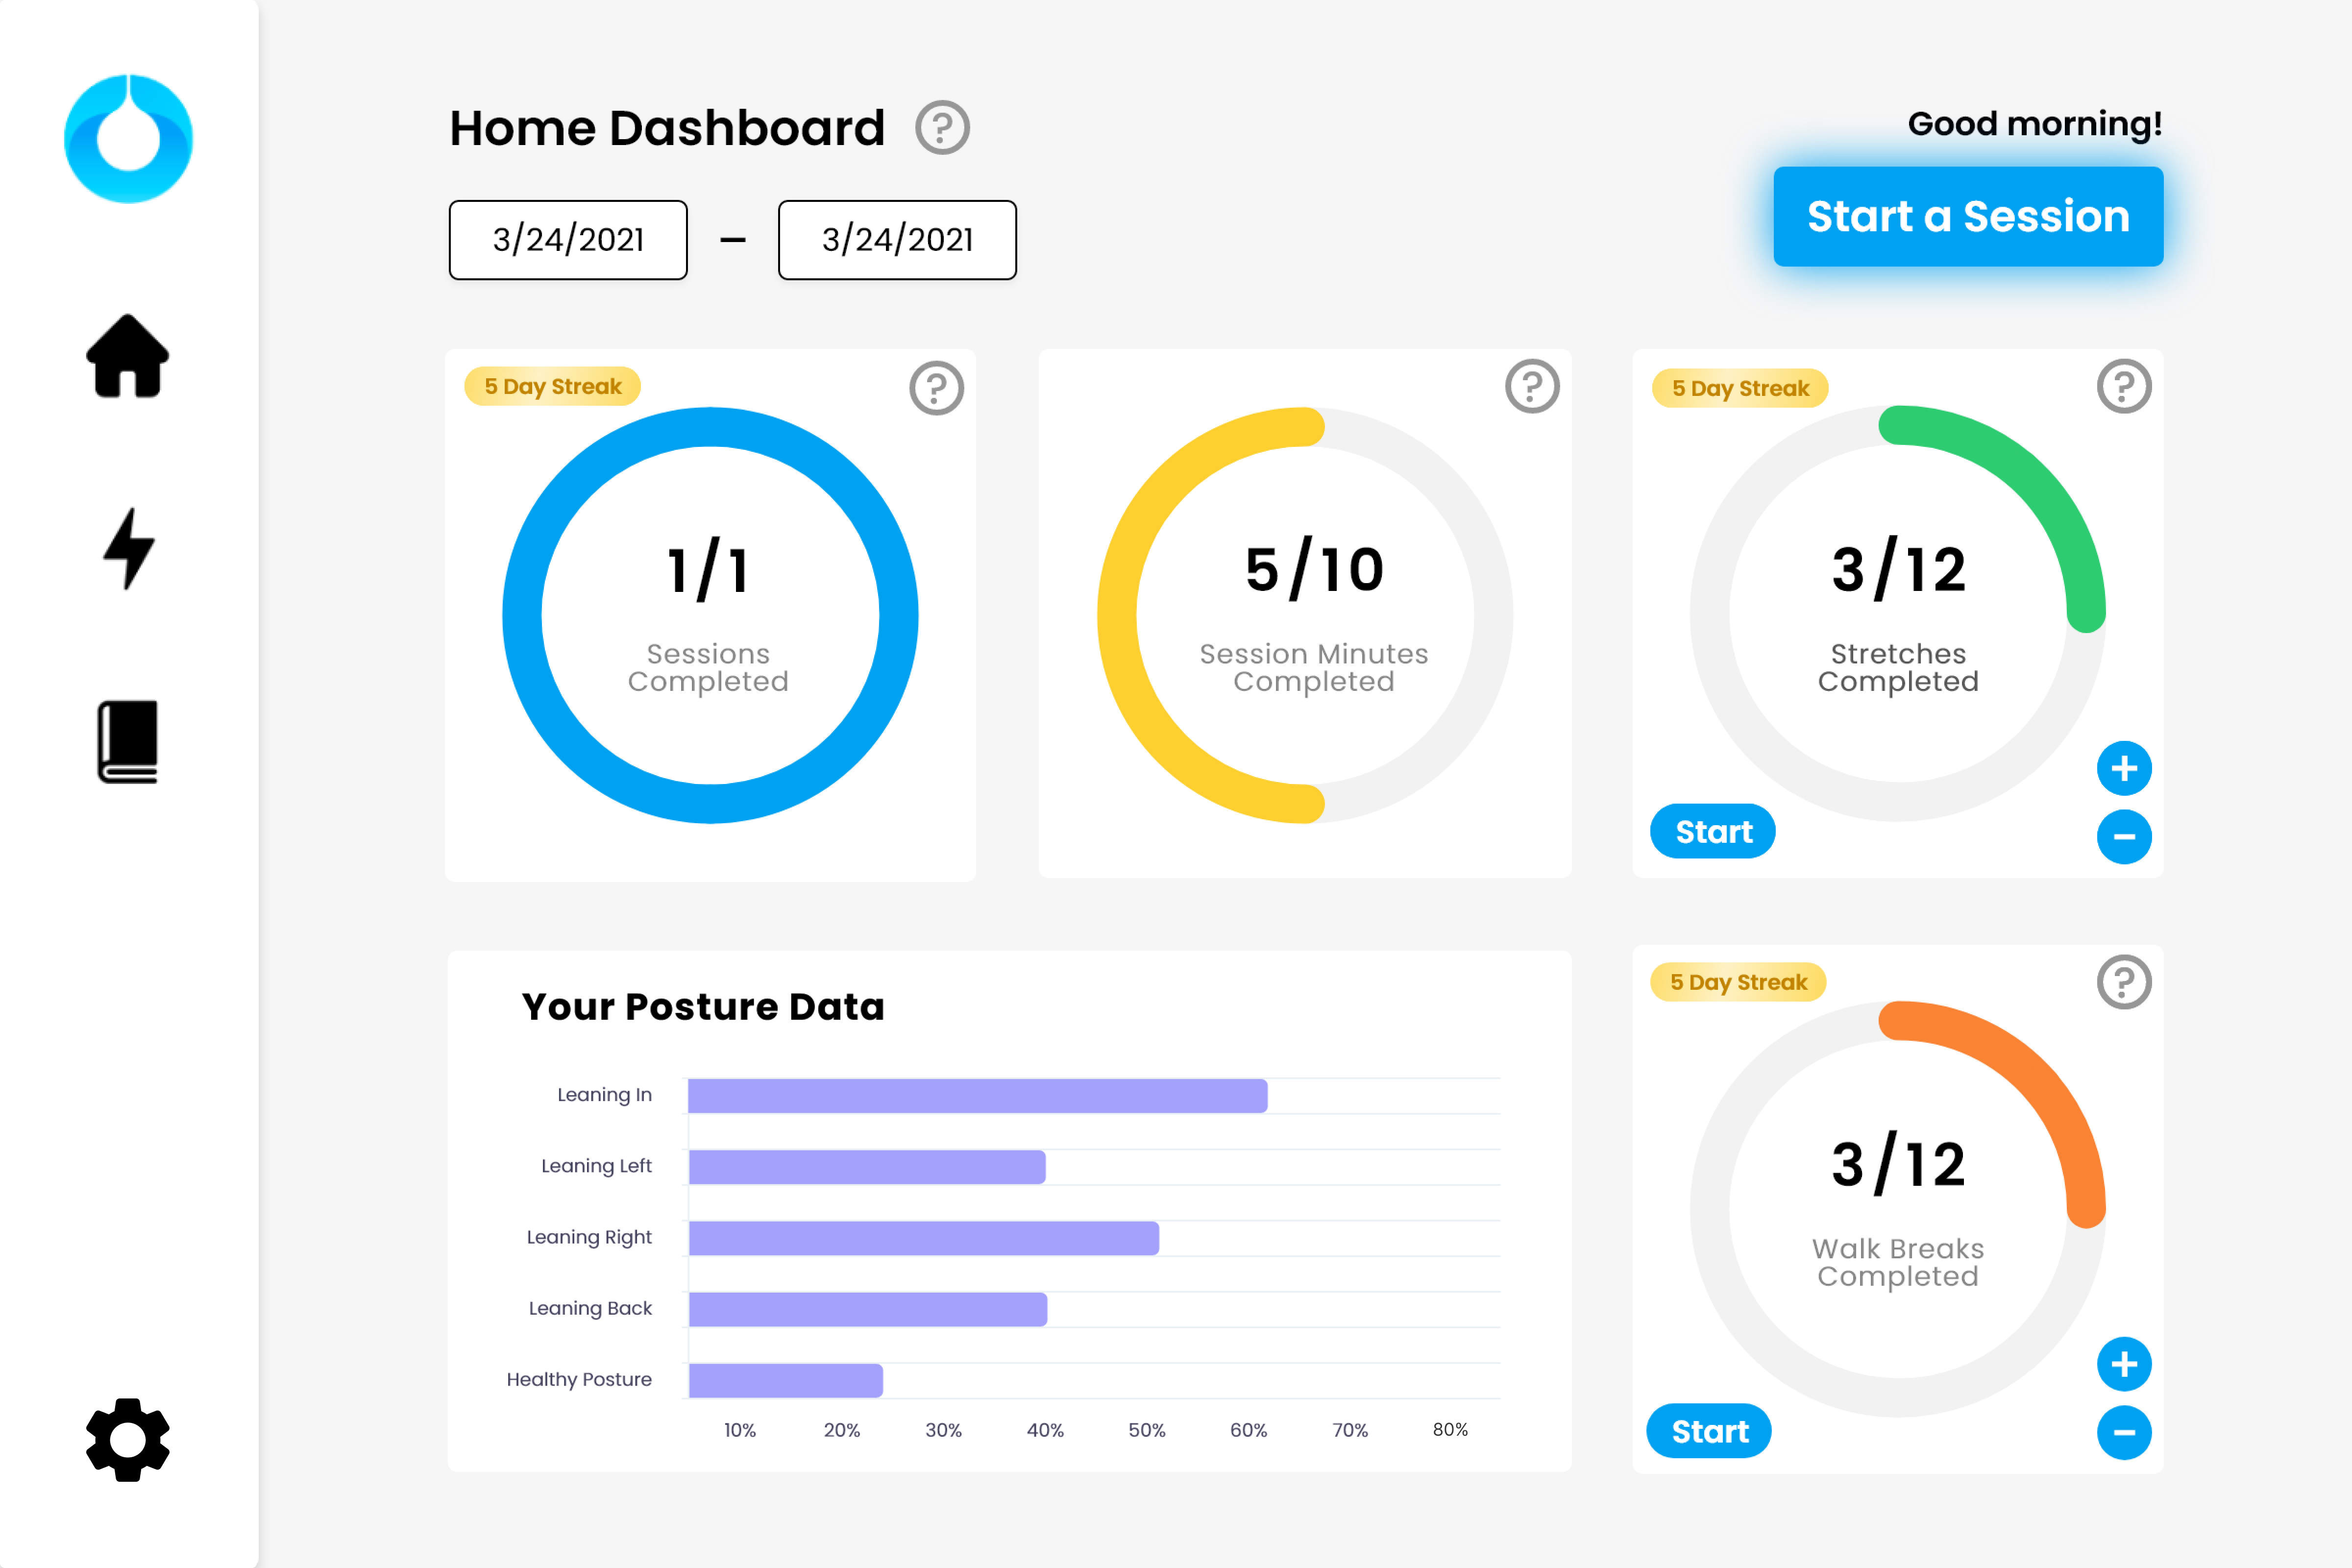This screenshot has width=2352, height=1568.
Task: Show help for Sessions Completed card
Action: click(x=936, y=388)
